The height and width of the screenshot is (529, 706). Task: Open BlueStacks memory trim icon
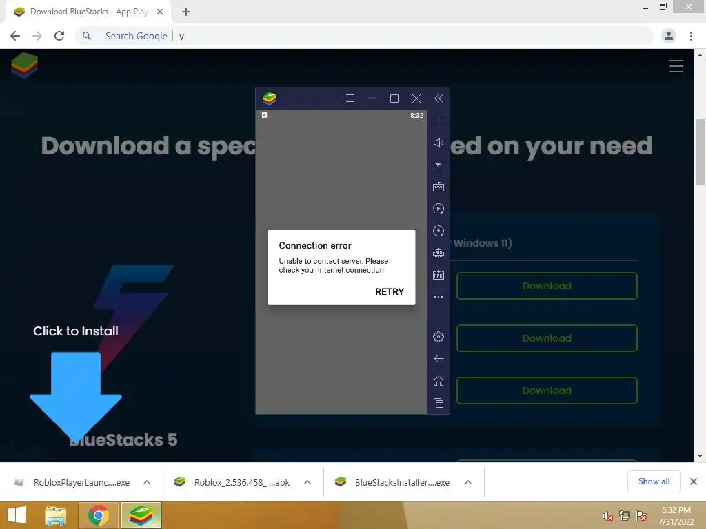[x=438, y=253]
